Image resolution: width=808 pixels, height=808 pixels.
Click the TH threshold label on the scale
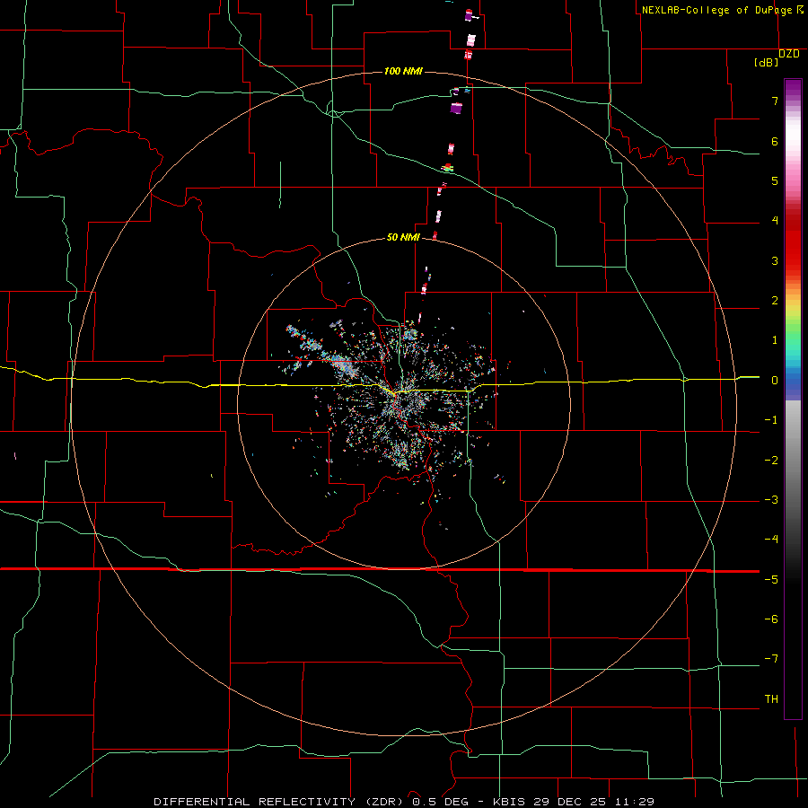point(771,699)
